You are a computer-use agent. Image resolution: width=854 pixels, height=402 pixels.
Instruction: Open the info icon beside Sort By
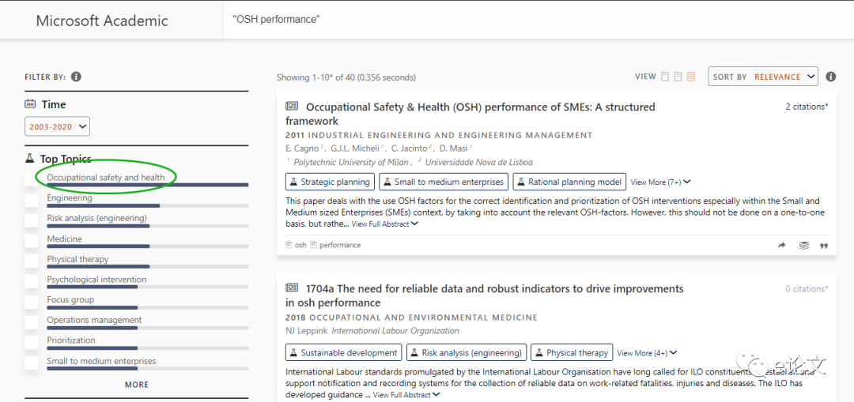point(830,77)
